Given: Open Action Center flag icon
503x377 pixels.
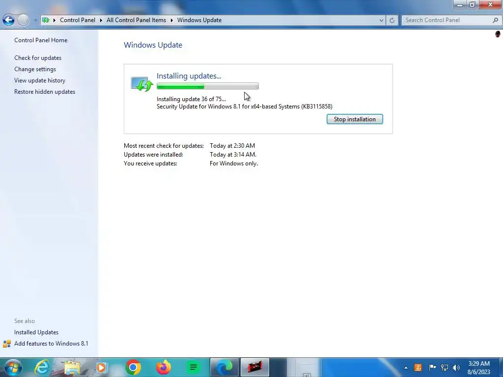Looking at the screenshot, I should 432,367.
